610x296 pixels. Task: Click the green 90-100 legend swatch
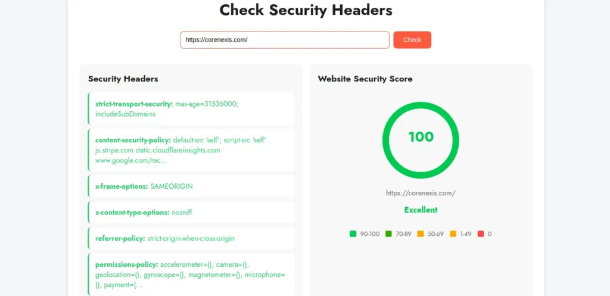pyautogui.click(x=353, y=234)
